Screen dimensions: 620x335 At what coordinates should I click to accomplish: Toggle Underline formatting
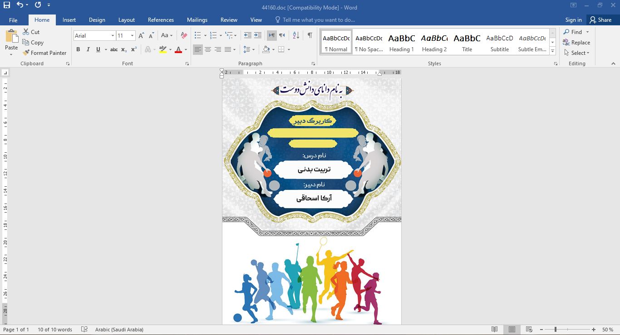98,49
